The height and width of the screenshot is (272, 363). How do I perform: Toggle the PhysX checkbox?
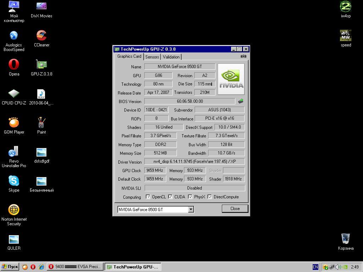[190, 197]
